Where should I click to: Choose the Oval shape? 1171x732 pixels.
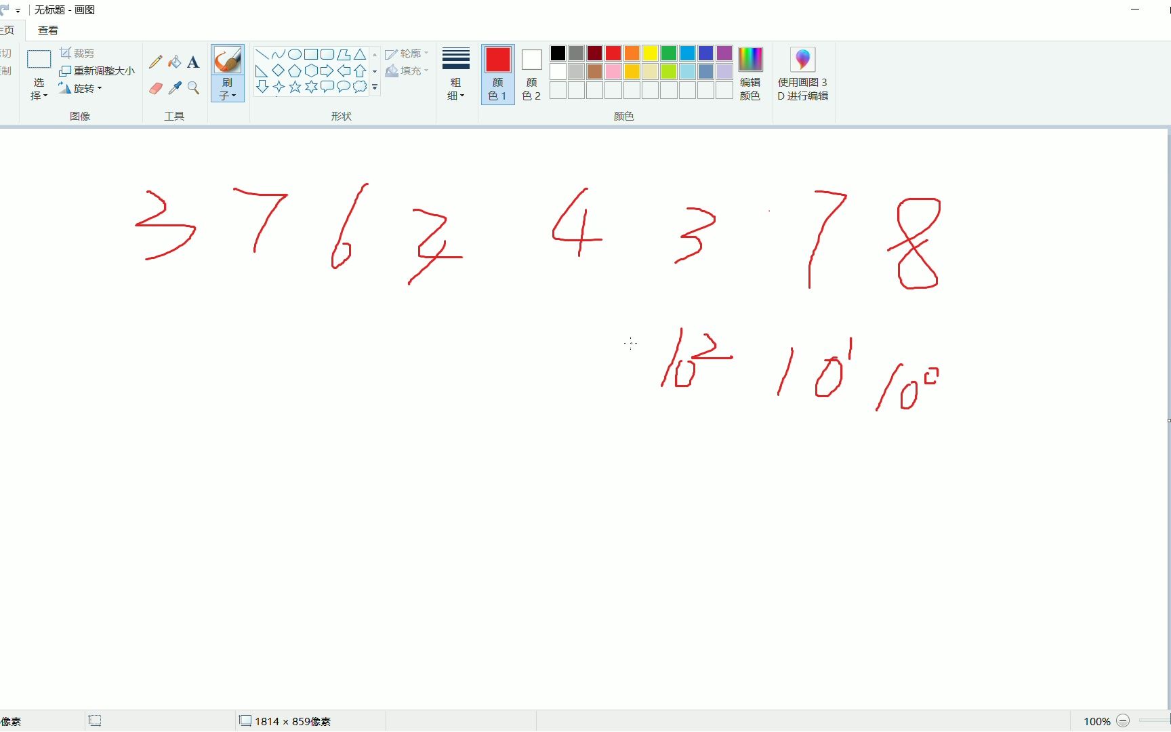click(x=295, y=54)
